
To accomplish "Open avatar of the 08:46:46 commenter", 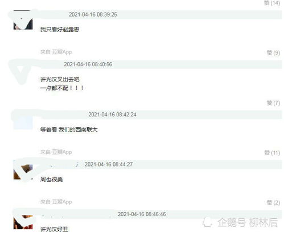I will coord(23,220).
